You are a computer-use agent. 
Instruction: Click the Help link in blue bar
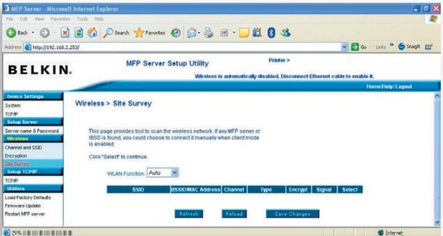click(x=387, y=87)
